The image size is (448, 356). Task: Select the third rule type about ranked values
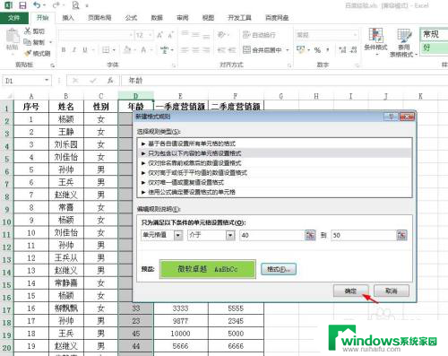[x=274, y=163]
